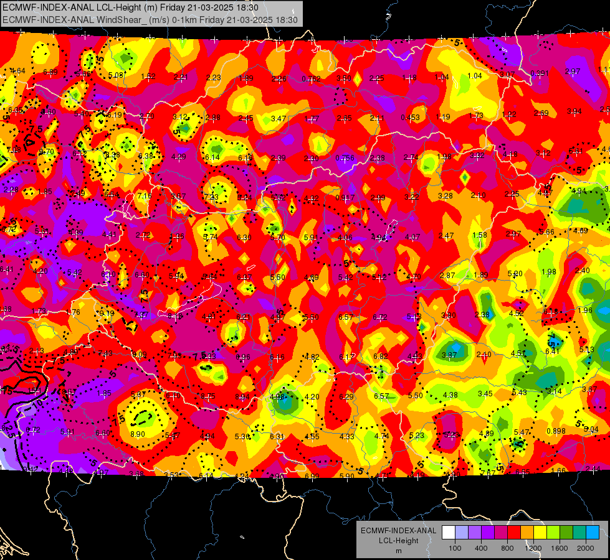Click the legend unit label m
The width and height of the screenshot is (610, 560).
(x=398, y=551)
